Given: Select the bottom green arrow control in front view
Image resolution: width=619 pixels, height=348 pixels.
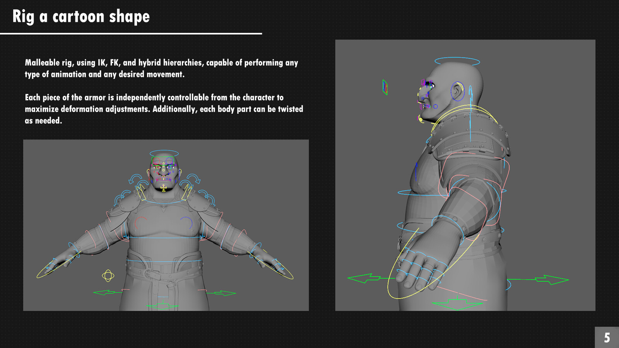Looking at the screenshot, I should [x=162, y=306].
